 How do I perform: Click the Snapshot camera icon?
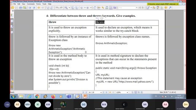[115, 8]
